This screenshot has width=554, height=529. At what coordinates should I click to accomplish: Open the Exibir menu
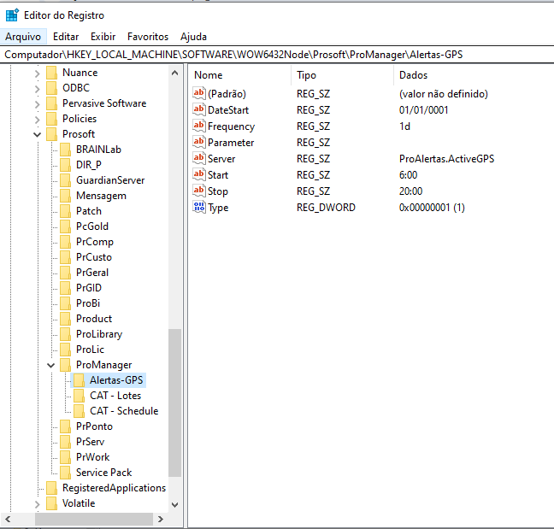click(103, 37)
